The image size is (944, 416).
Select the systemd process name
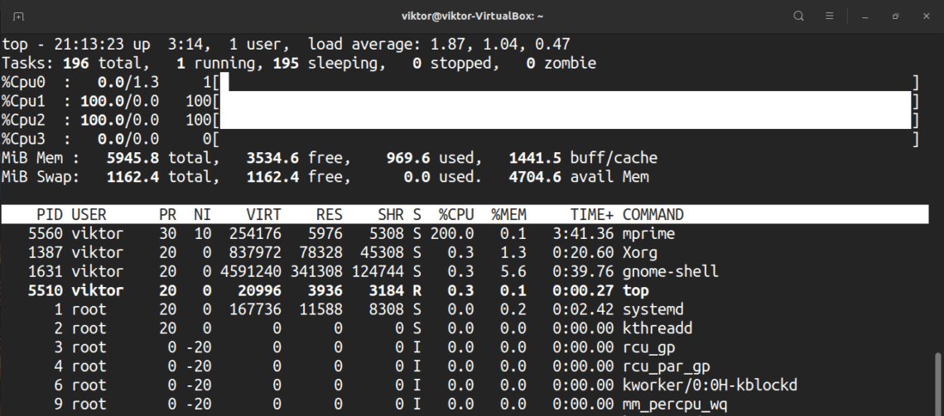pyautogui.click(x=653, y=309)
